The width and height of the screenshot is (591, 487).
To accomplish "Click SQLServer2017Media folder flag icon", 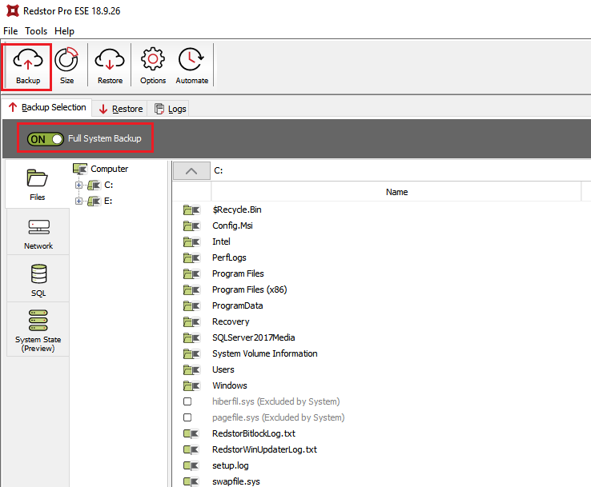I will point(191,337).
